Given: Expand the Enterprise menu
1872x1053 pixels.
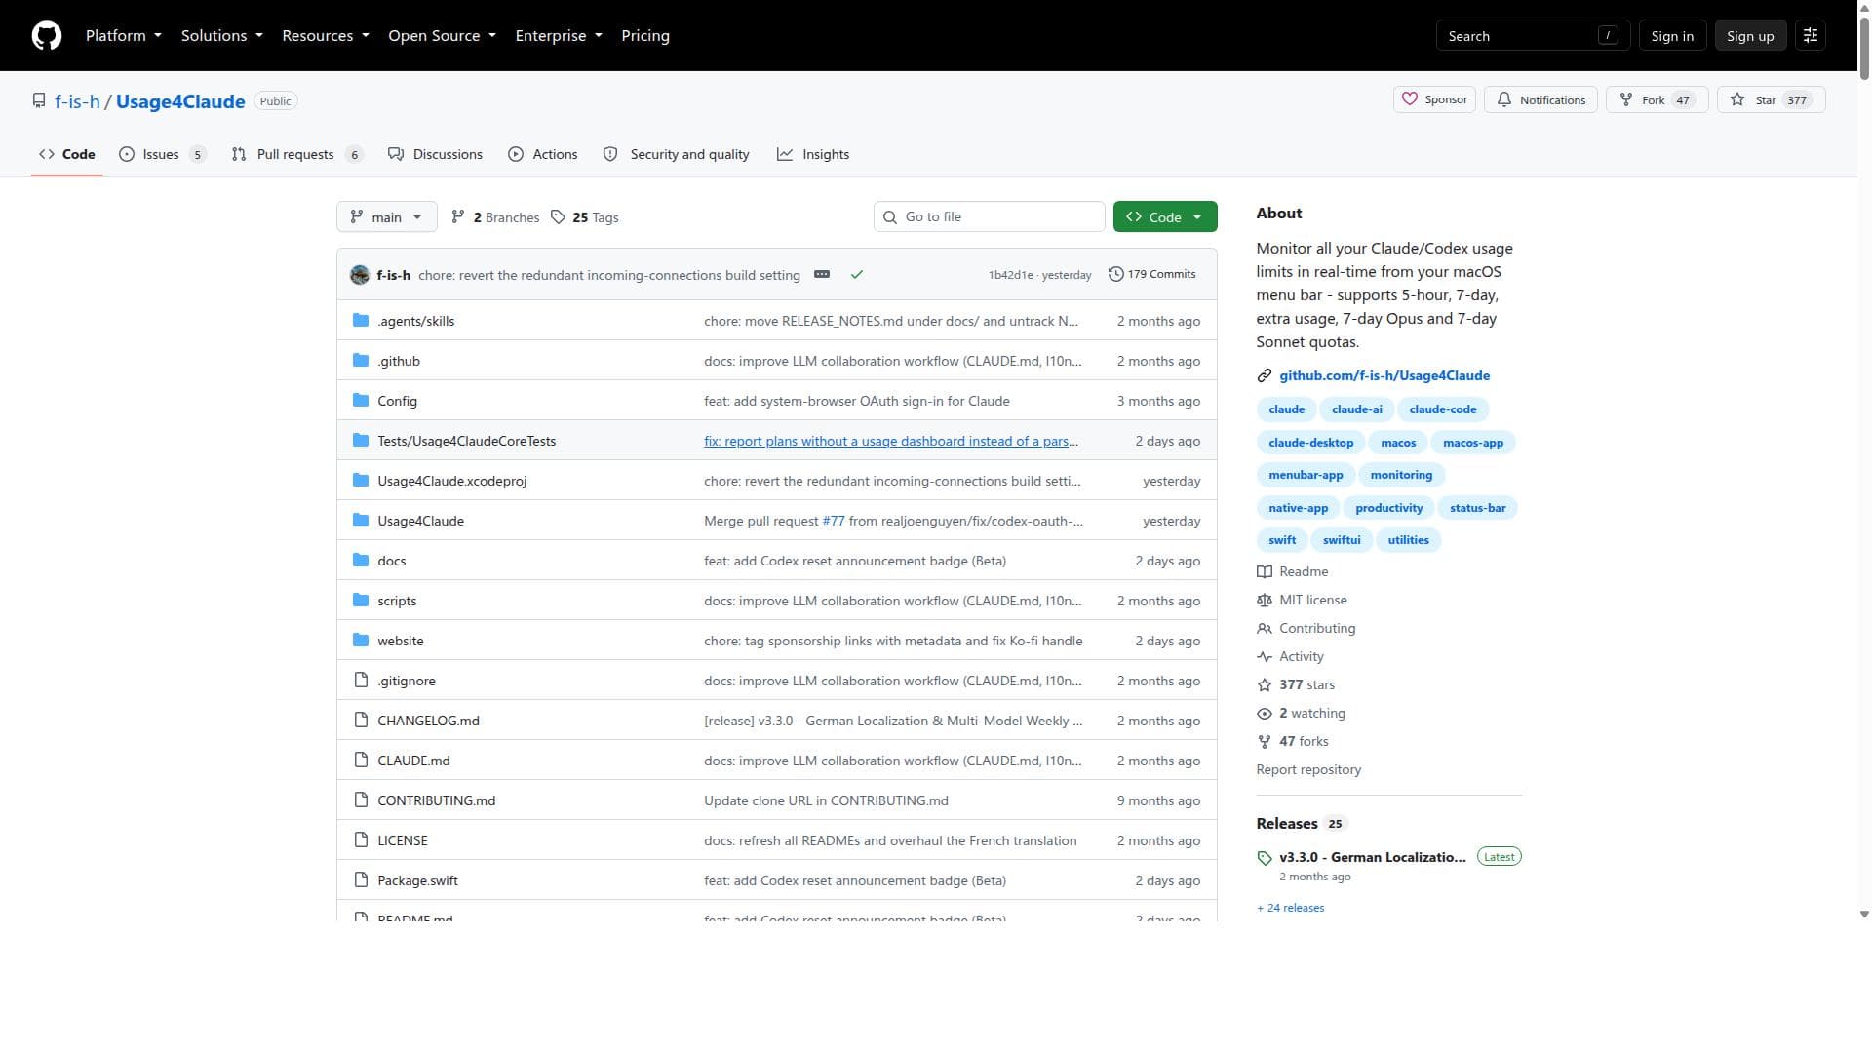Looking at the screenshot, I should 559,36.
